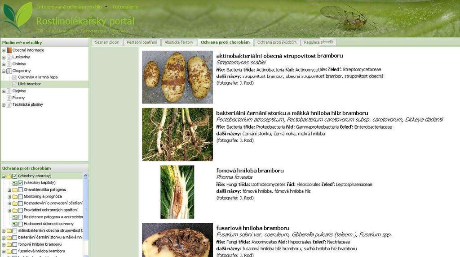Click the folder icon of Monitoring a prognóza
460x257 pixels.
point(15,197)
